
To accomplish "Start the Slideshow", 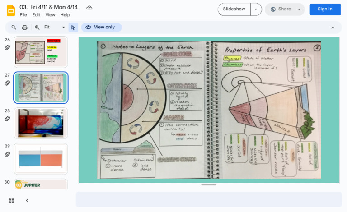I will [x=234, y=9].
